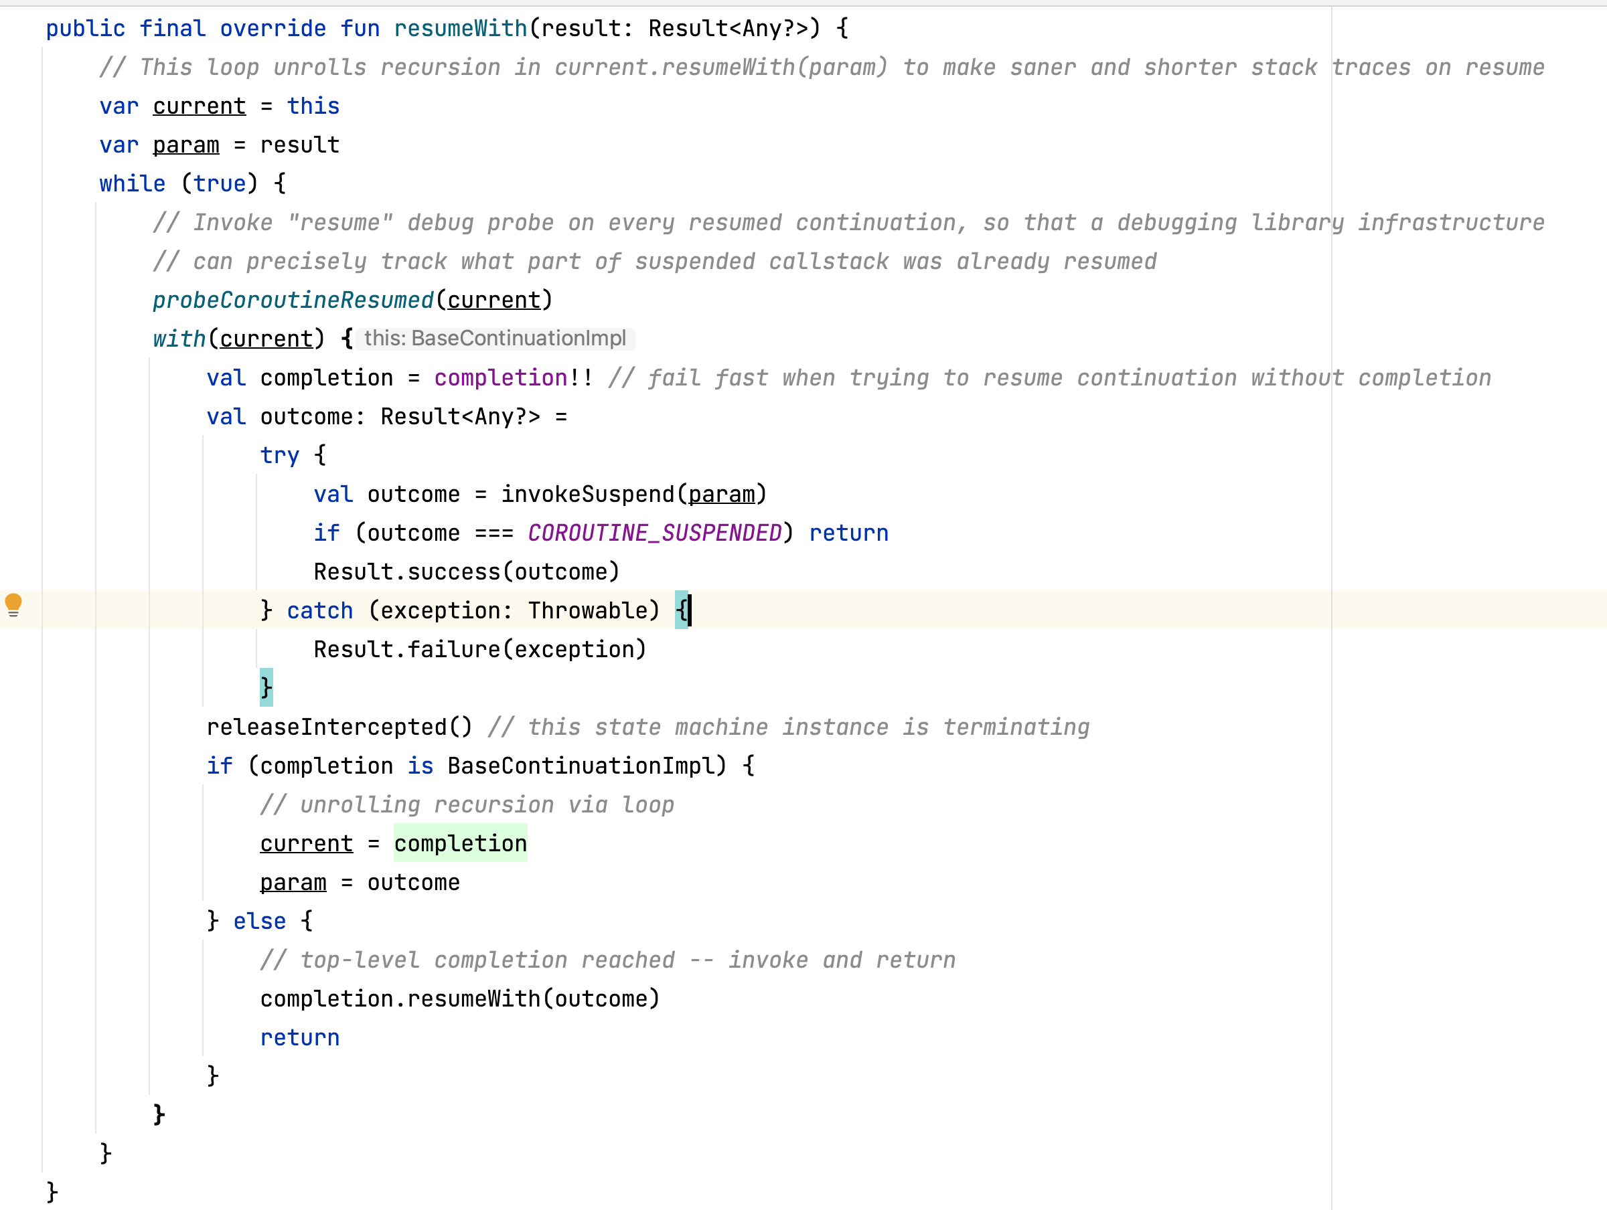Click the 'try' keyword
The image size is (1607, 1210).
[280, 455]
